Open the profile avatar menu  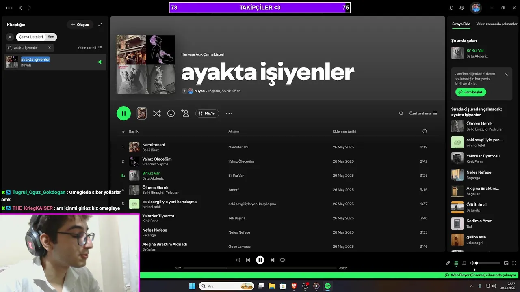point(476,8)
